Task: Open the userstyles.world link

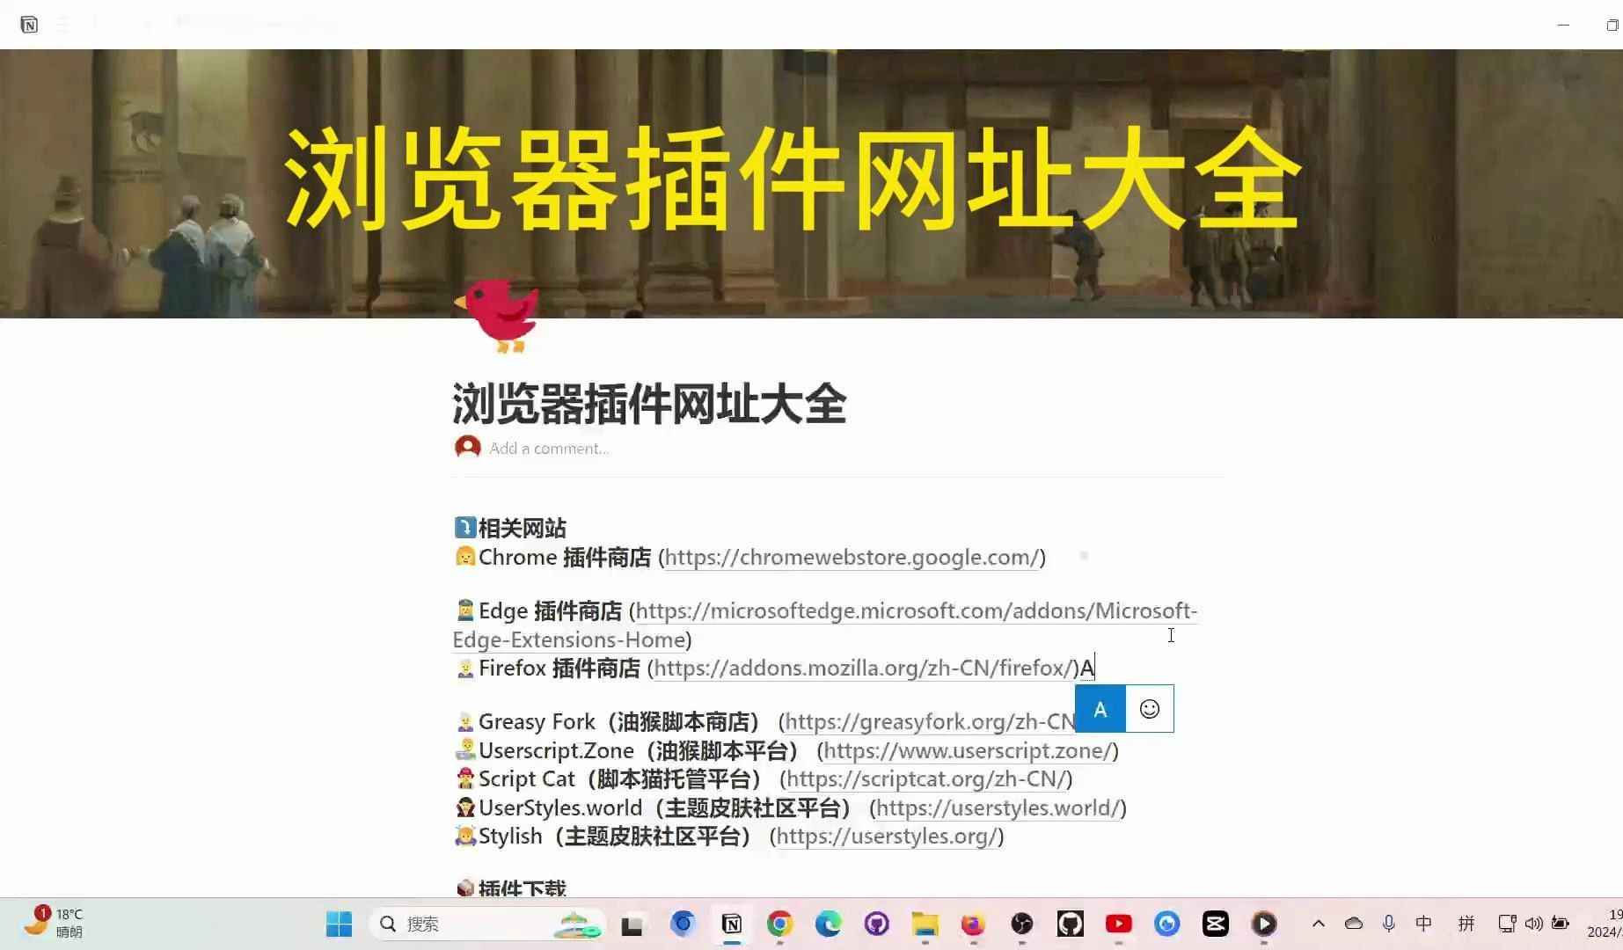Action: tap(998, 807)
